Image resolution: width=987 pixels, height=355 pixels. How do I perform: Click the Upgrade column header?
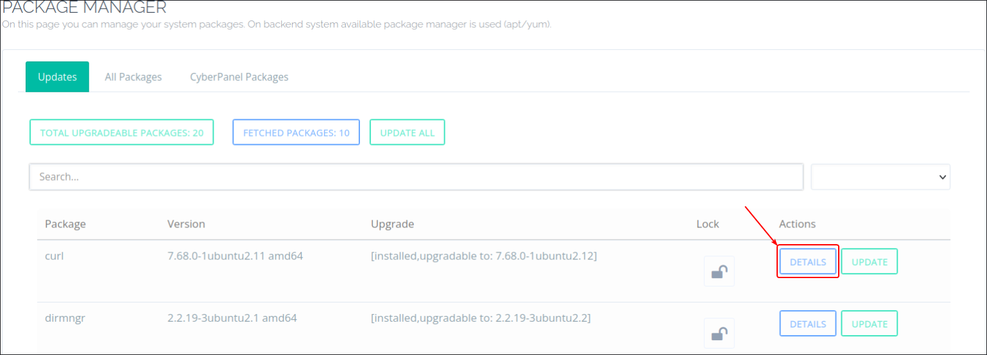pyautogui.click(x=393, y=224)
